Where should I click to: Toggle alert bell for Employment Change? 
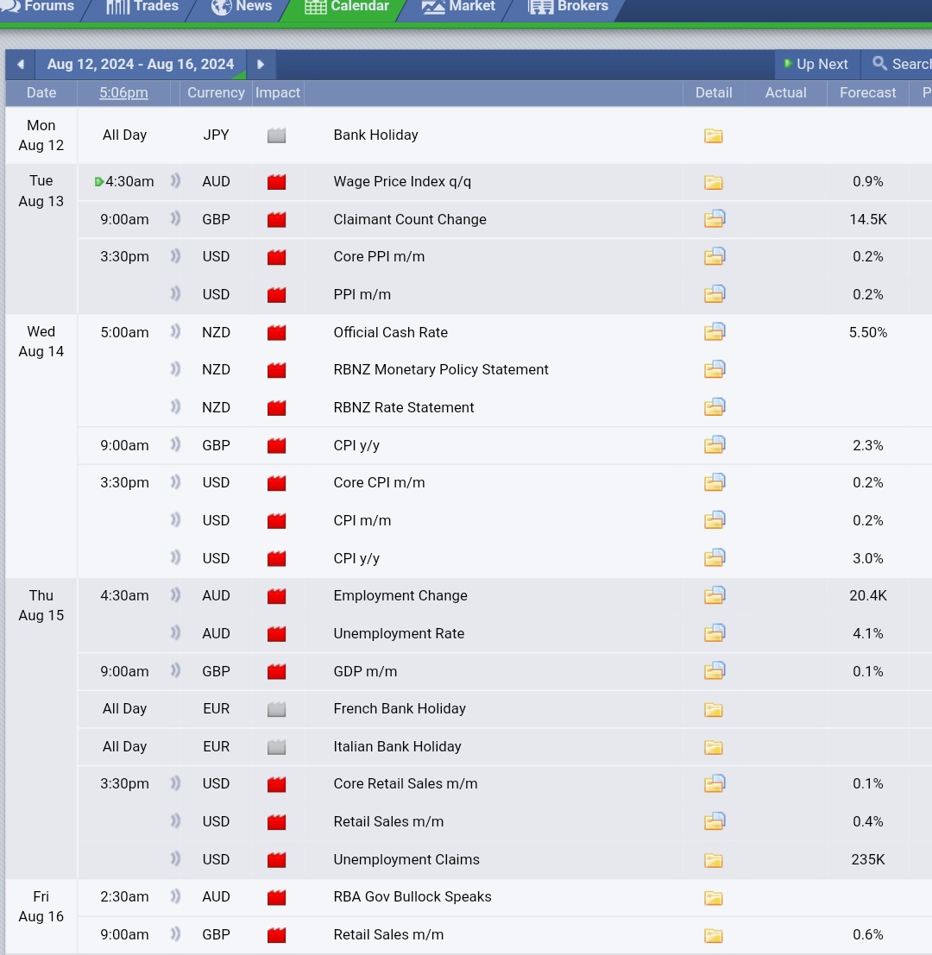(x=175, y=595)
